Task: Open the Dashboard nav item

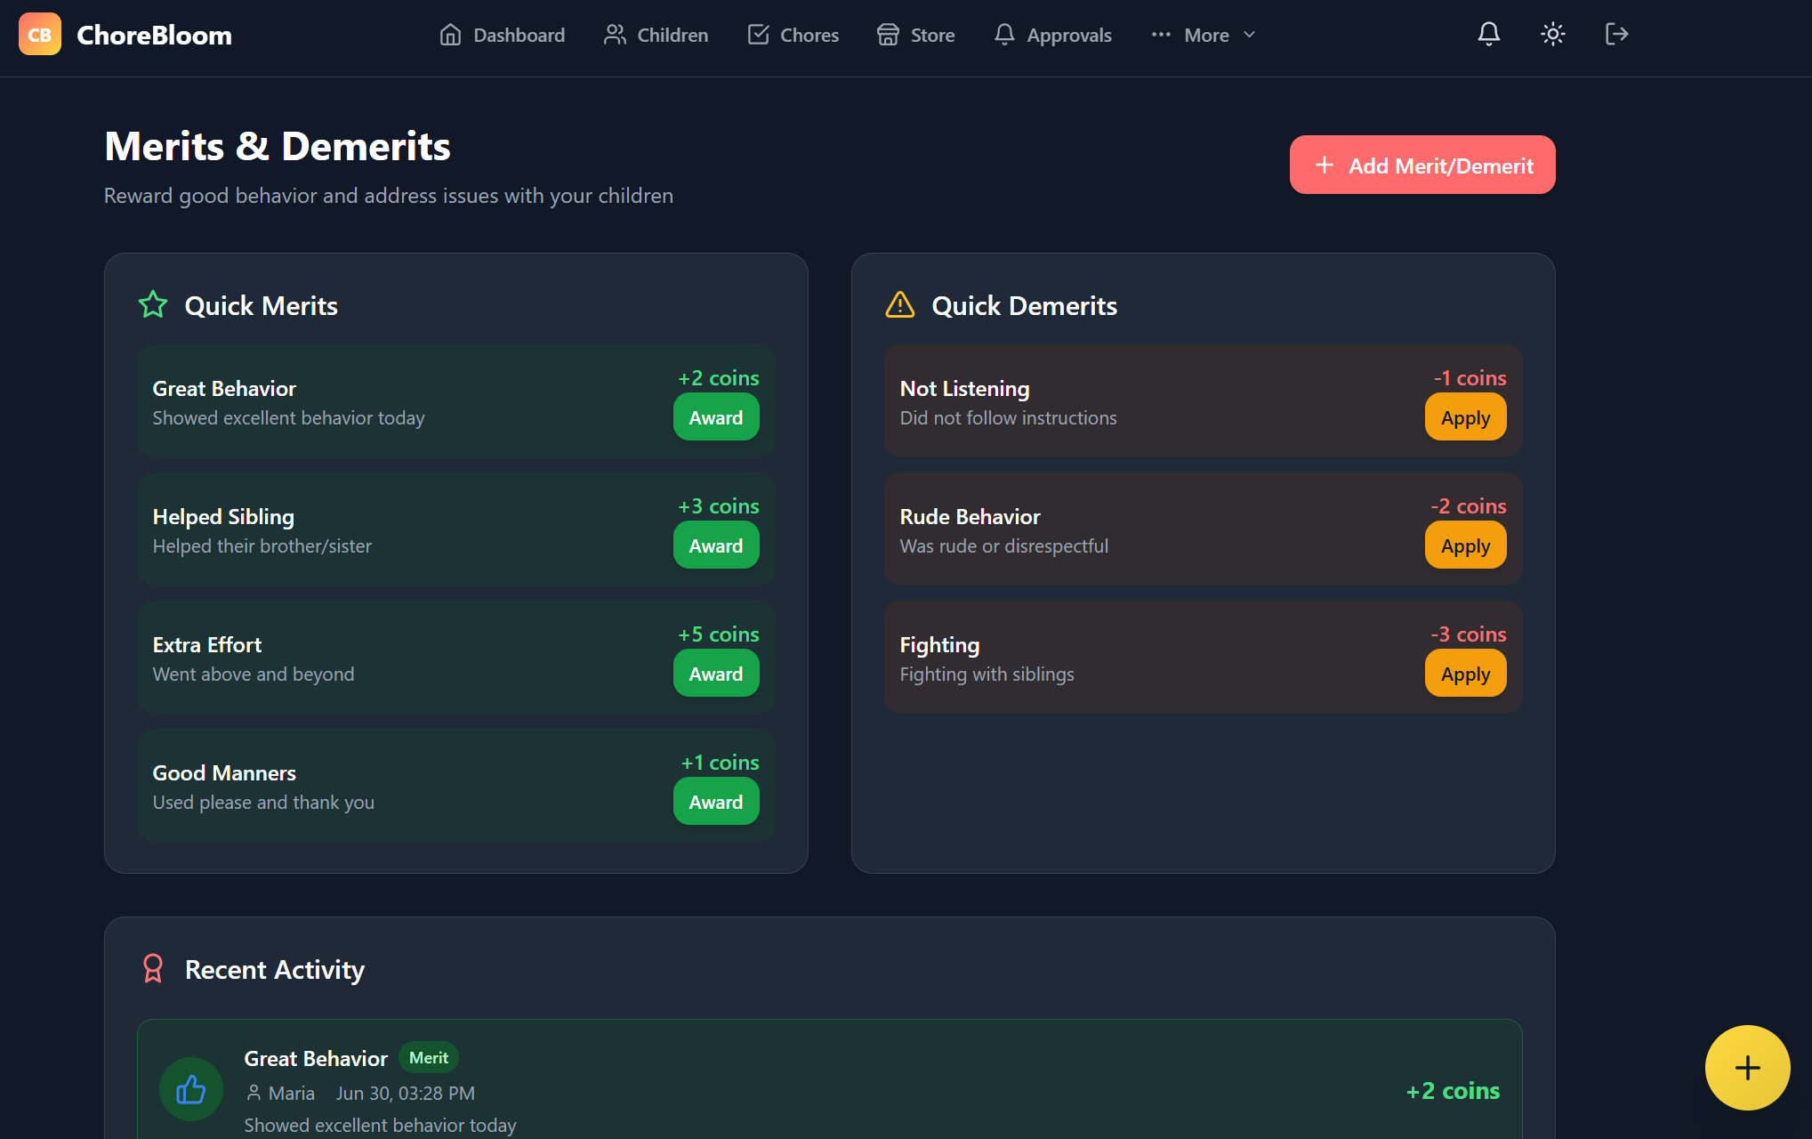Action: (x=503, y=36)
